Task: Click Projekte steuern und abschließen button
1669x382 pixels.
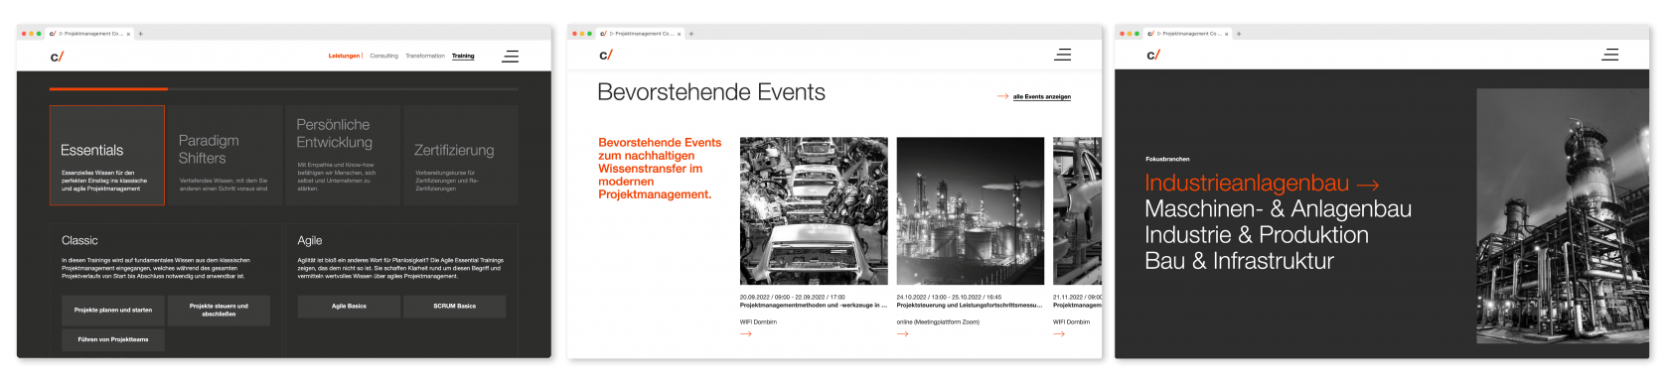Action: [219, 310]
